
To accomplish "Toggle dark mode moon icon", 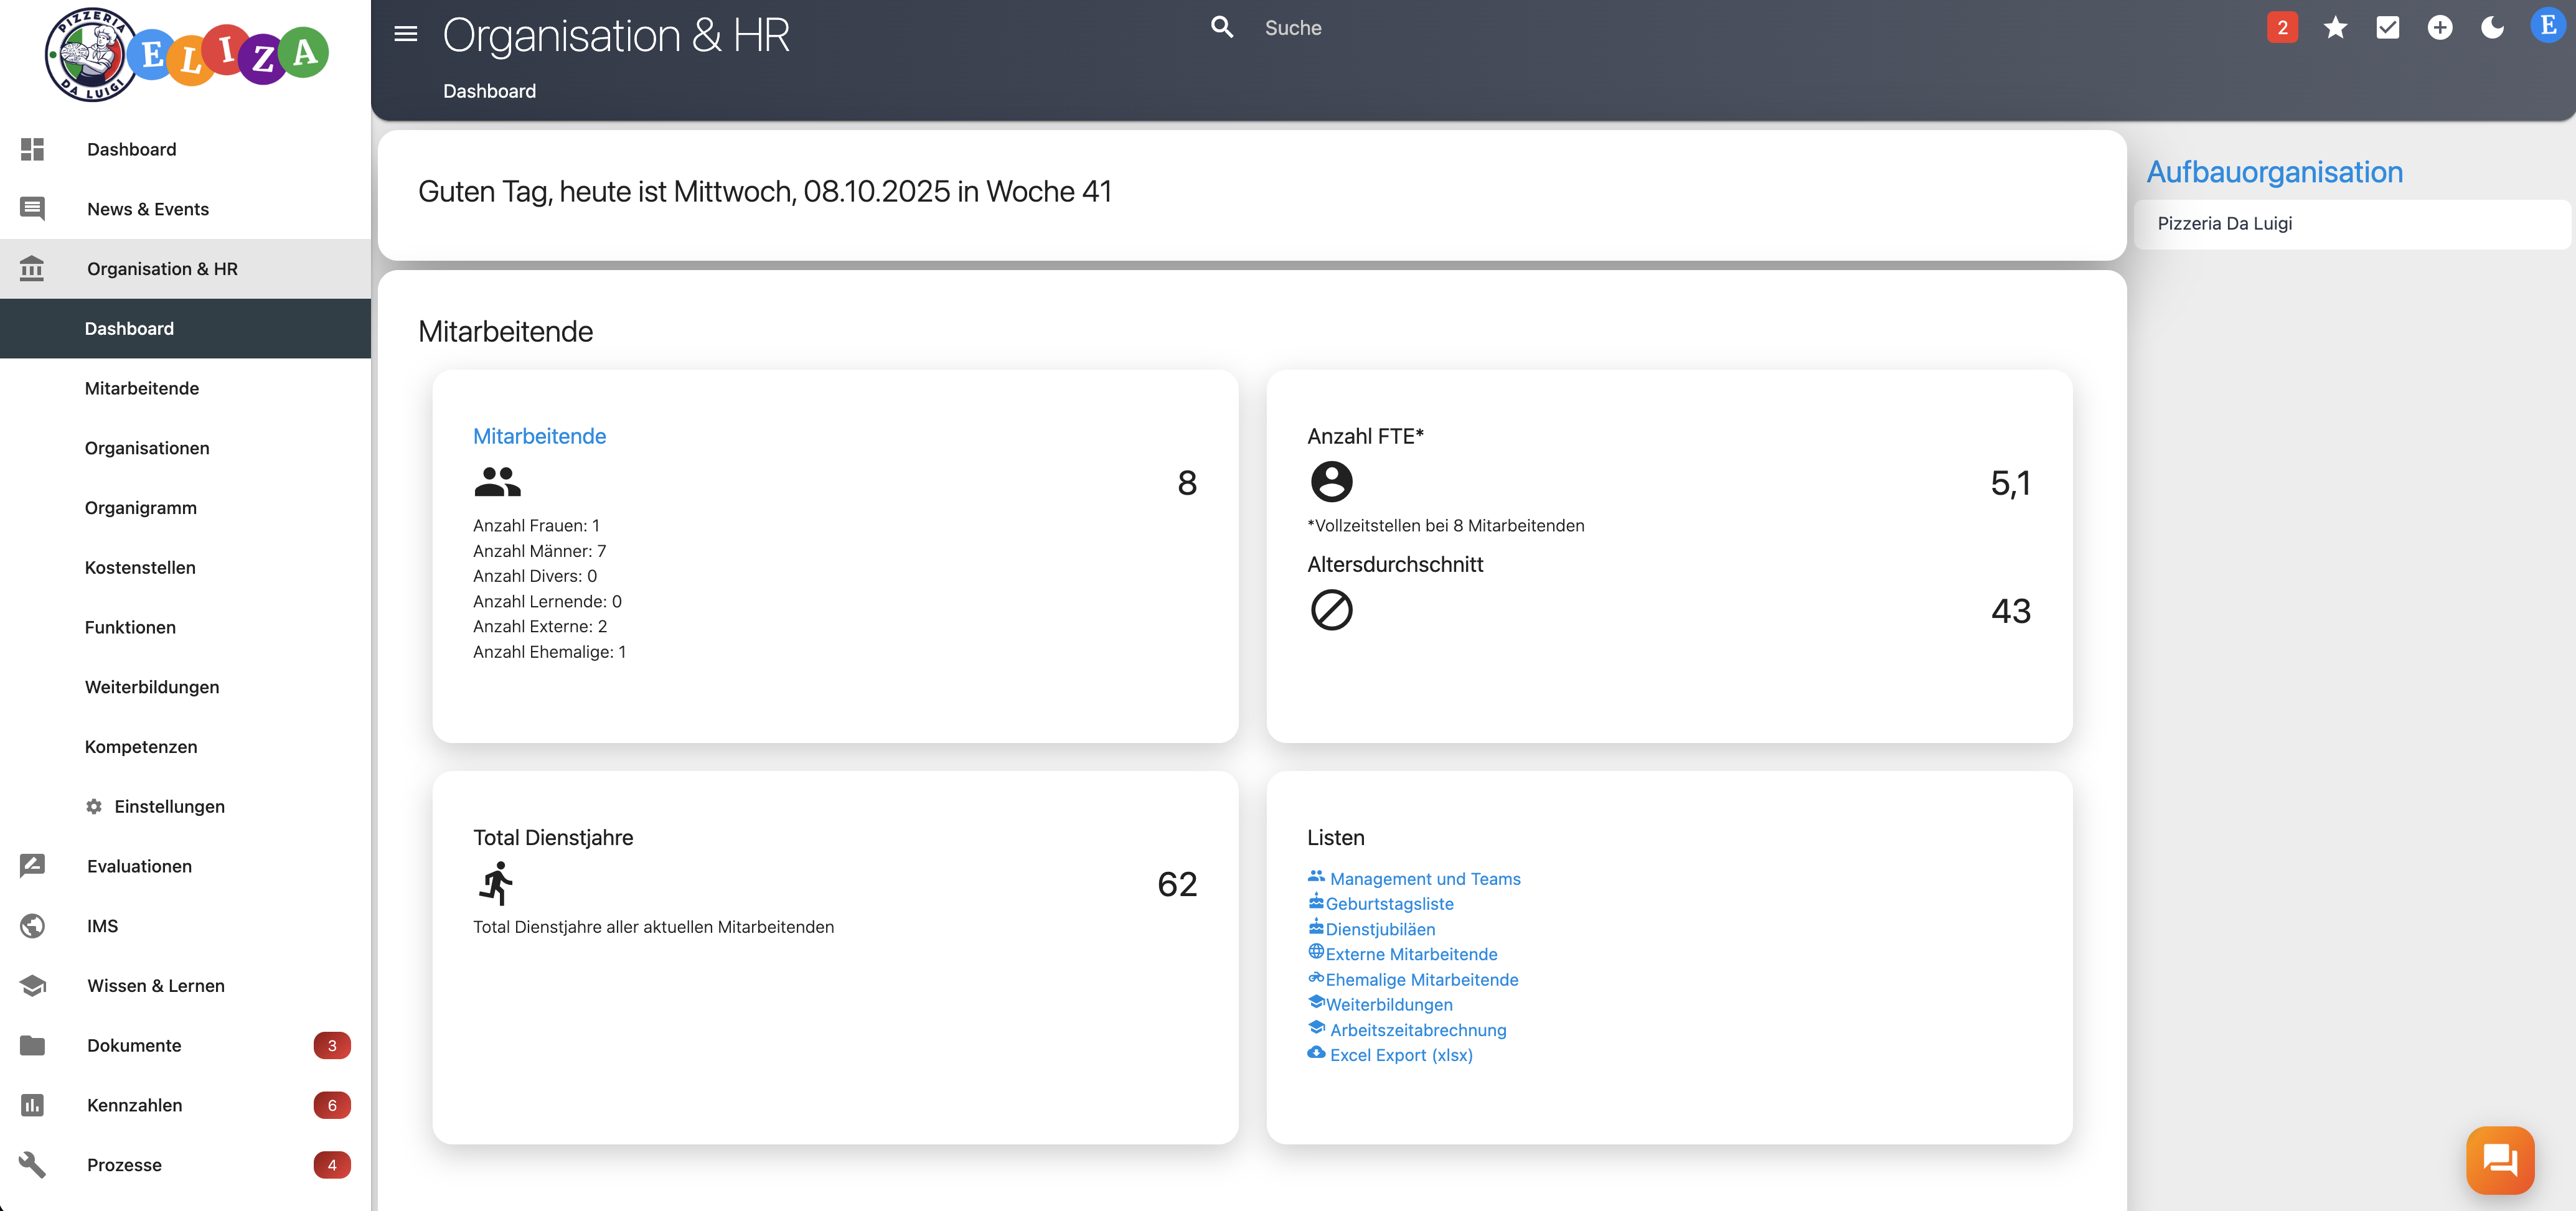I will 2493,28.
